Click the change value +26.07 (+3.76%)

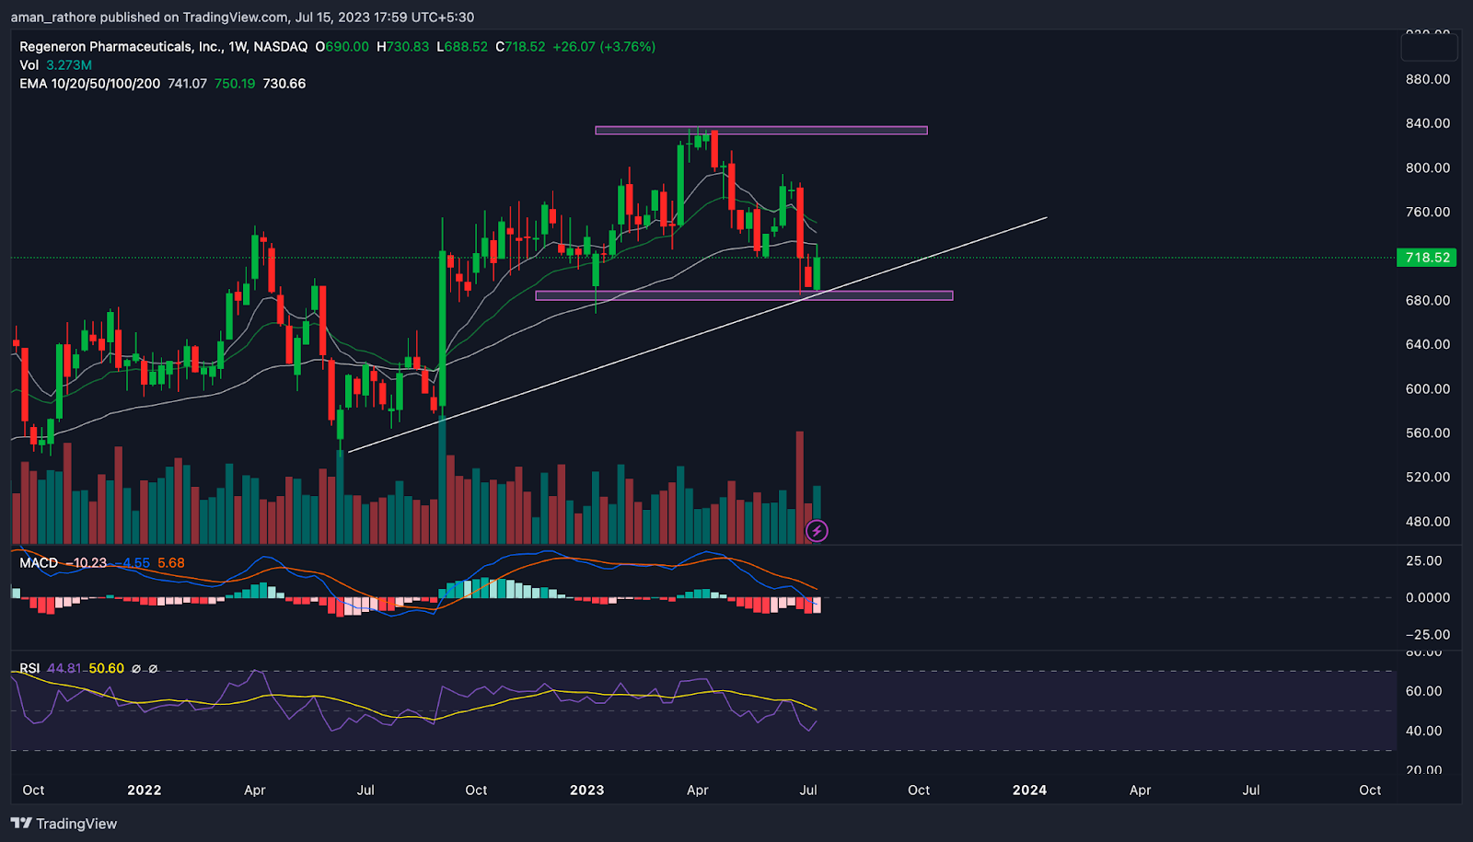click(x=604, y=47)
